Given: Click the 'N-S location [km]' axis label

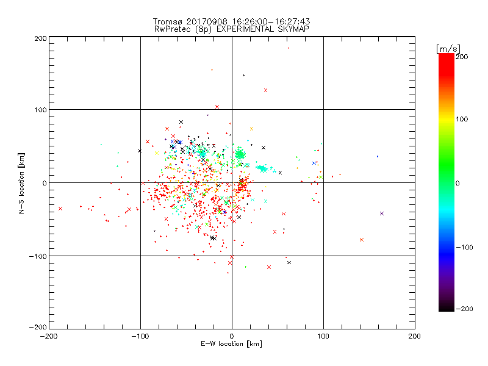Looking at the screenshot, I should 21,184.
